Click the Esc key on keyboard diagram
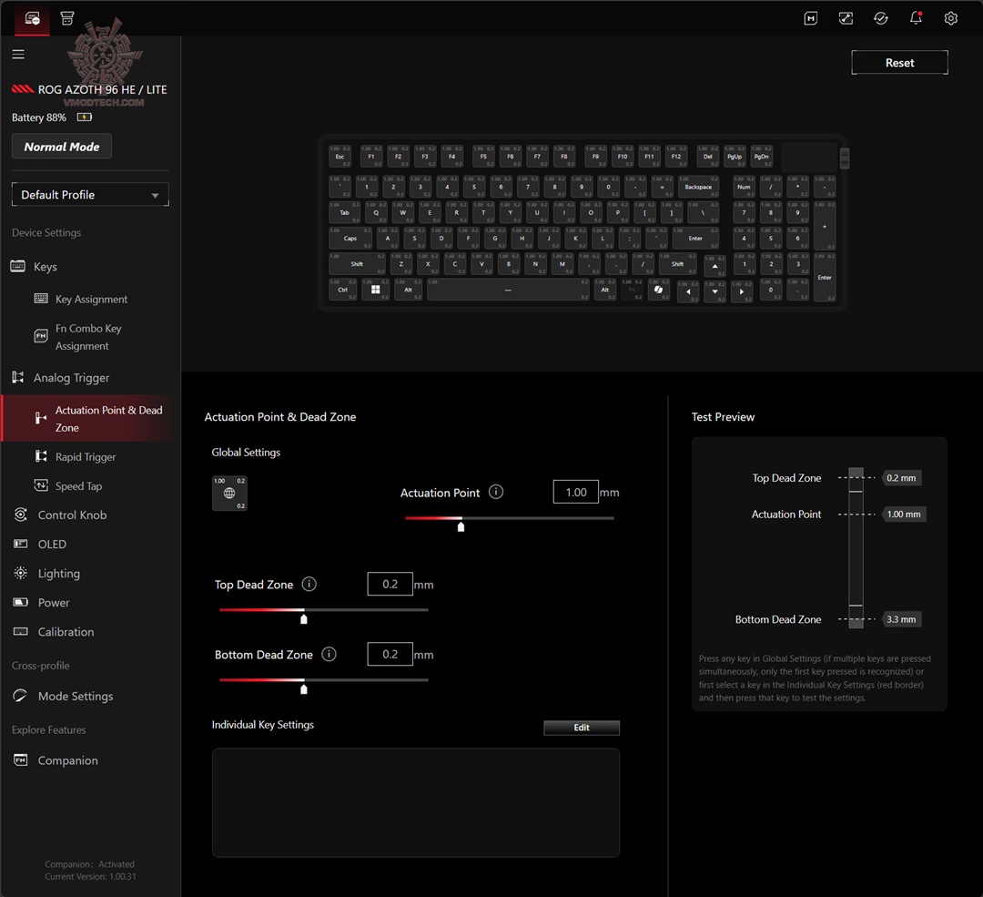Viewport: 983px width, 897px height. click(x=339, y=157)
